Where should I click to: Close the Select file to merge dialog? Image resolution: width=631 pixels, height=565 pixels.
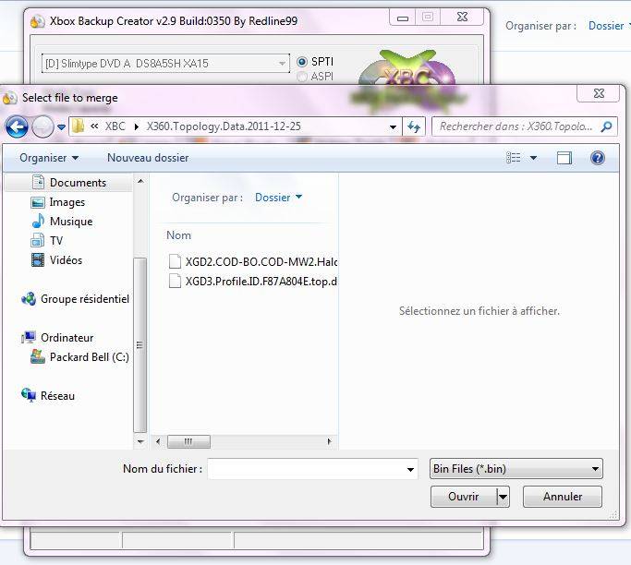click(599, 93)
